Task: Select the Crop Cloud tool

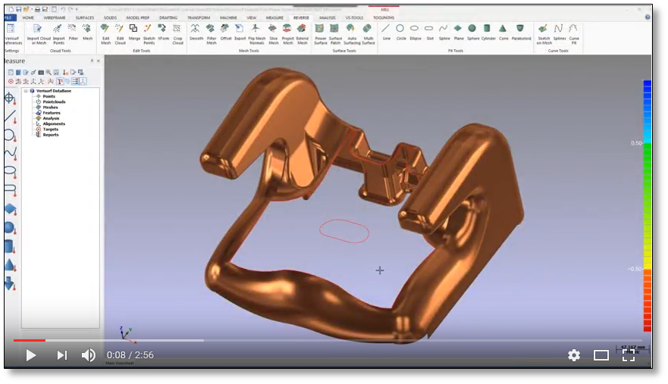Action: click(x=177, y=34)
